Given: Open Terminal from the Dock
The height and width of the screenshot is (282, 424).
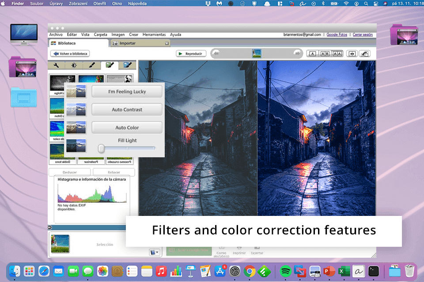Looking at the screenshot, I should click(374, 271).
